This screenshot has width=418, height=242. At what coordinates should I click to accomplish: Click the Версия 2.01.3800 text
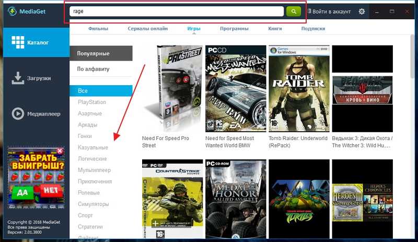tap(25, 232)
